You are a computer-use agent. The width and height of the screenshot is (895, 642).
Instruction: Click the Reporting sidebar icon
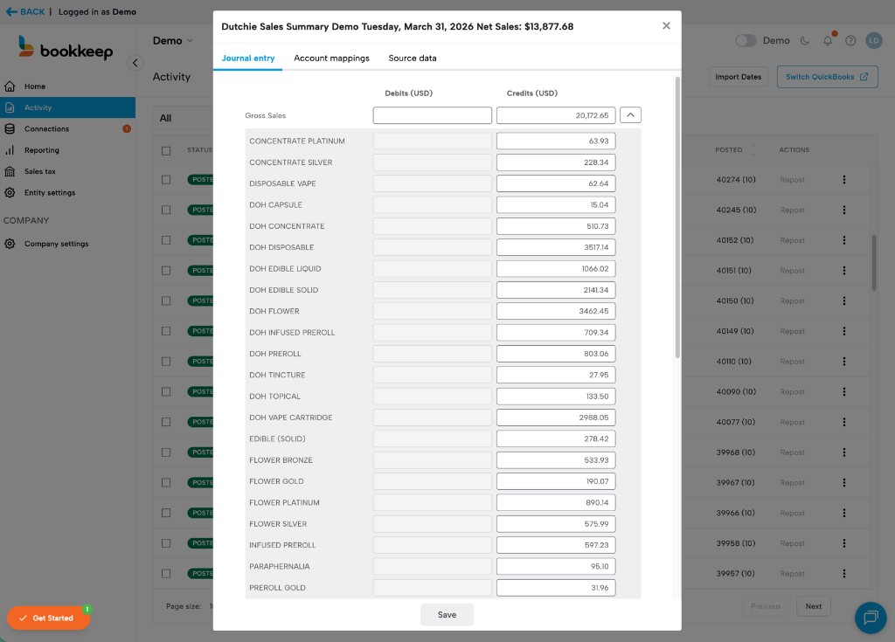click(10, 150)
